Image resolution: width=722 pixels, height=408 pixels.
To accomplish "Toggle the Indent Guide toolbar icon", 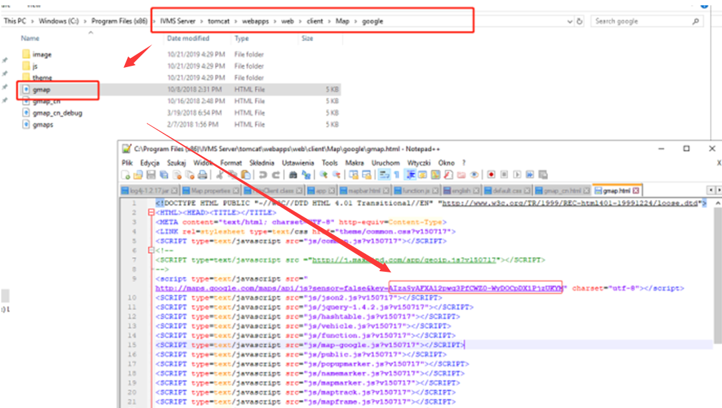I will point(410,175).
